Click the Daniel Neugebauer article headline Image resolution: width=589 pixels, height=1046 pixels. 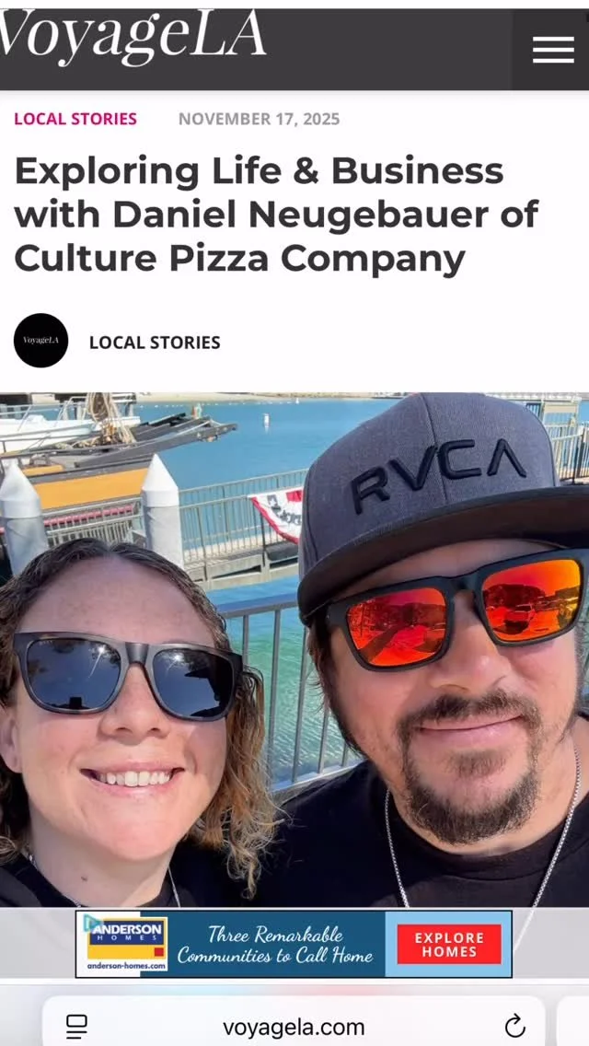pyautogui.click(x=276, y=215)
